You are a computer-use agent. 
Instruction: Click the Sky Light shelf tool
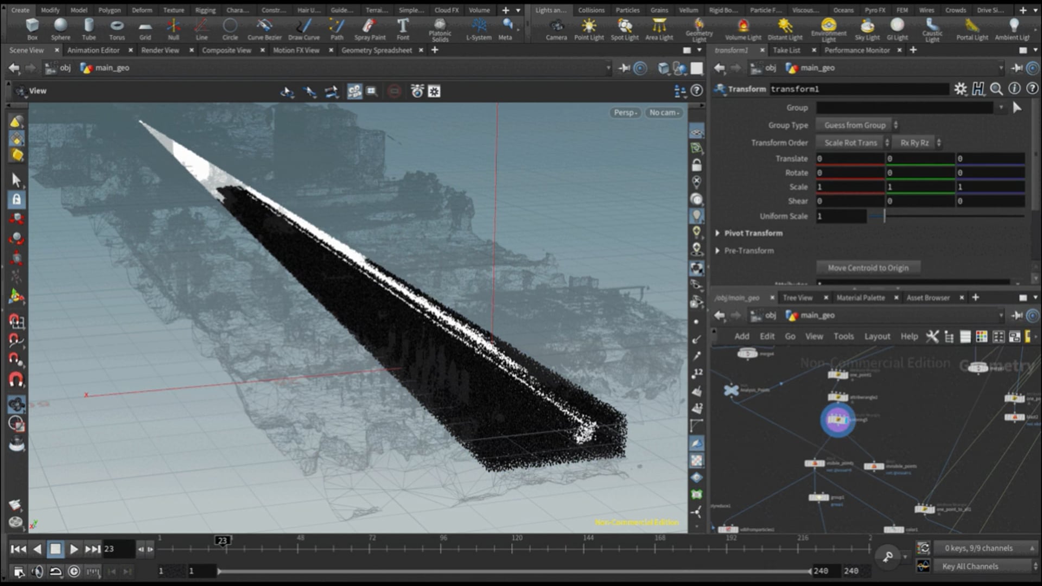[867, 28]
